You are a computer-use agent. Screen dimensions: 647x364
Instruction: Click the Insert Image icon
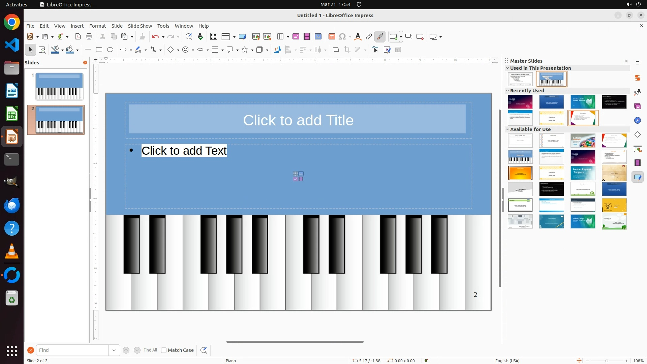[296, 37]
